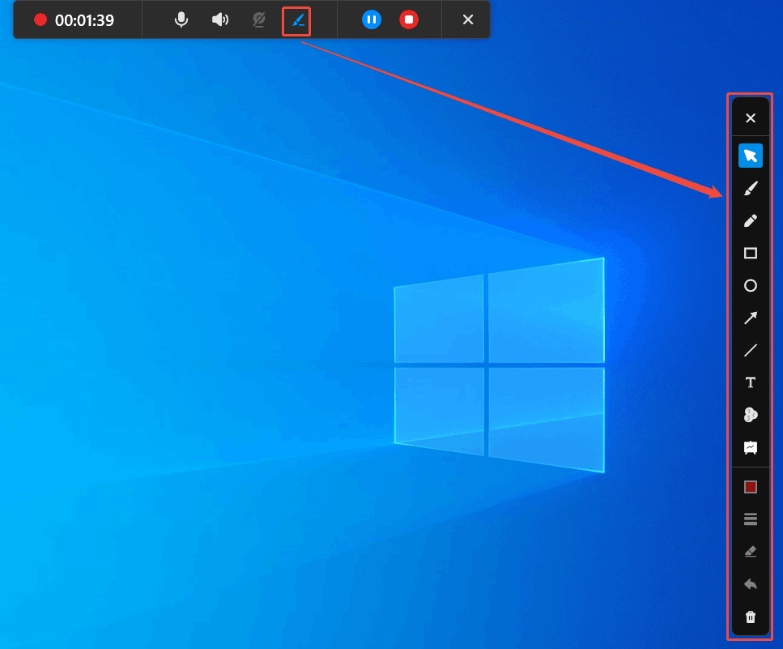Image resolution: width=783 pixels, height=649 pixels.
Task: Select the Brush annotation tool
Action: pos(750,188)
